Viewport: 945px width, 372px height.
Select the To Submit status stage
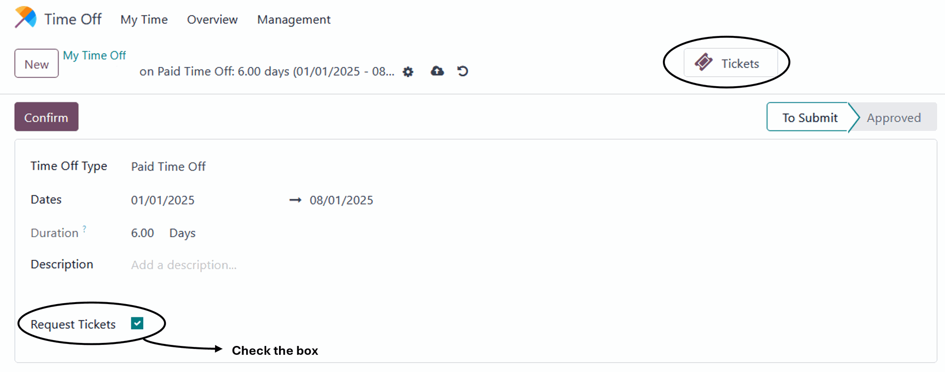click(x=809, y=118)
